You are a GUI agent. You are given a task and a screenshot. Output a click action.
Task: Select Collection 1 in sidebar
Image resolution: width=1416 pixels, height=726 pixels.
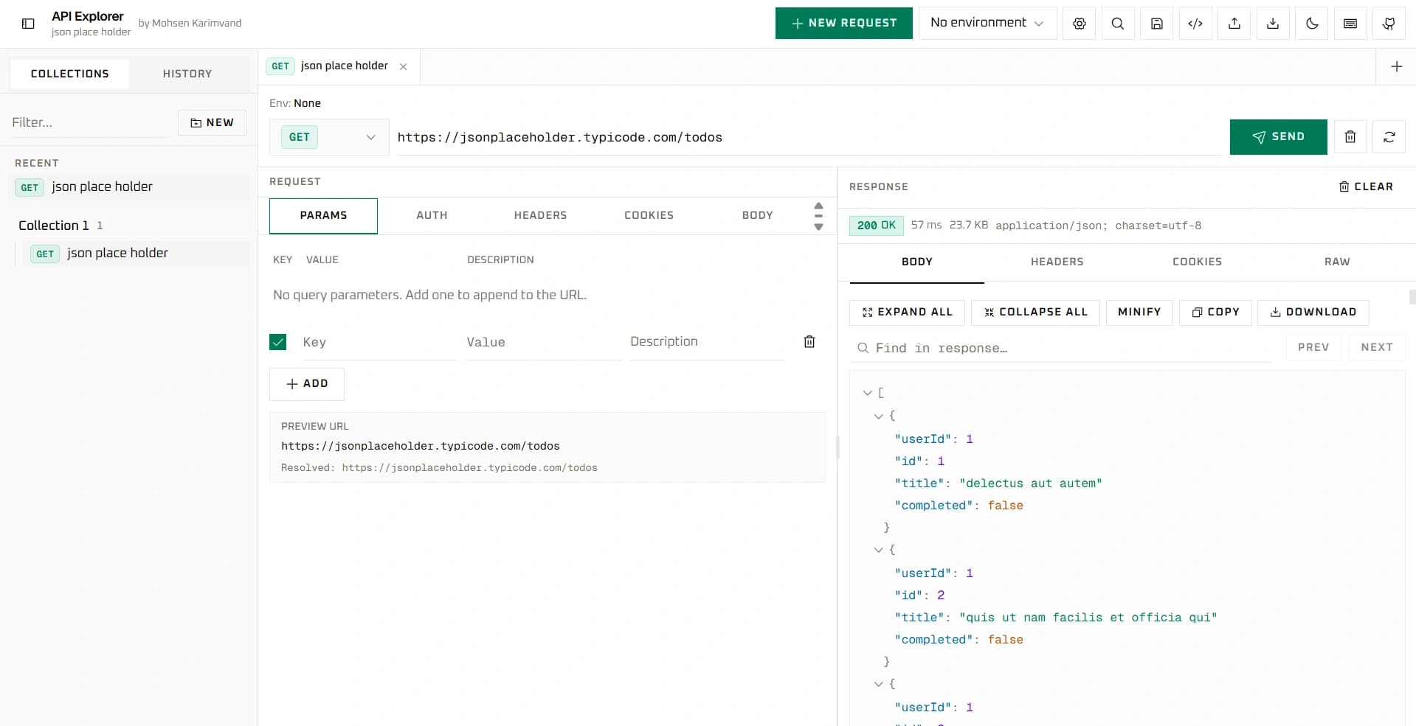[x=54, y=226]
